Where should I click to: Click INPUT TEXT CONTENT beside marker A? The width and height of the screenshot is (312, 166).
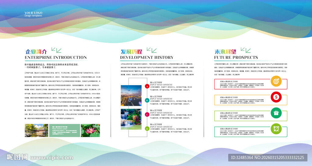point(161,85)
